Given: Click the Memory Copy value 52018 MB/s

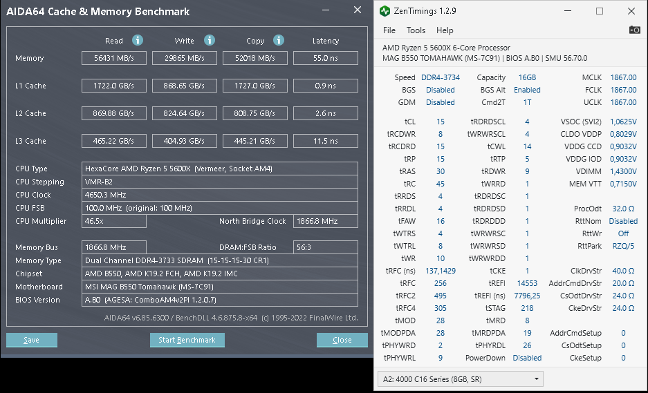Looking at the screenshot, I should [255, 58].
